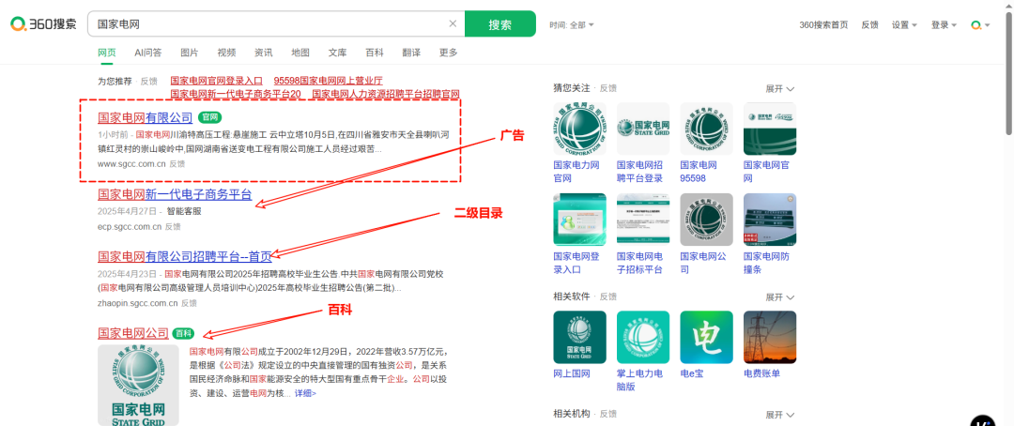Click 反馈 beside www.sgcc.com.cn
This screenshot has width=1014, height=426.
[177, 164]
